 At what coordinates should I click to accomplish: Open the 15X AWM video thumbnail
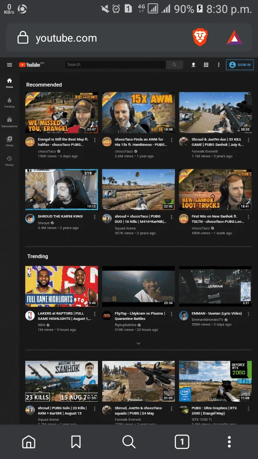[x=139, y=113]
